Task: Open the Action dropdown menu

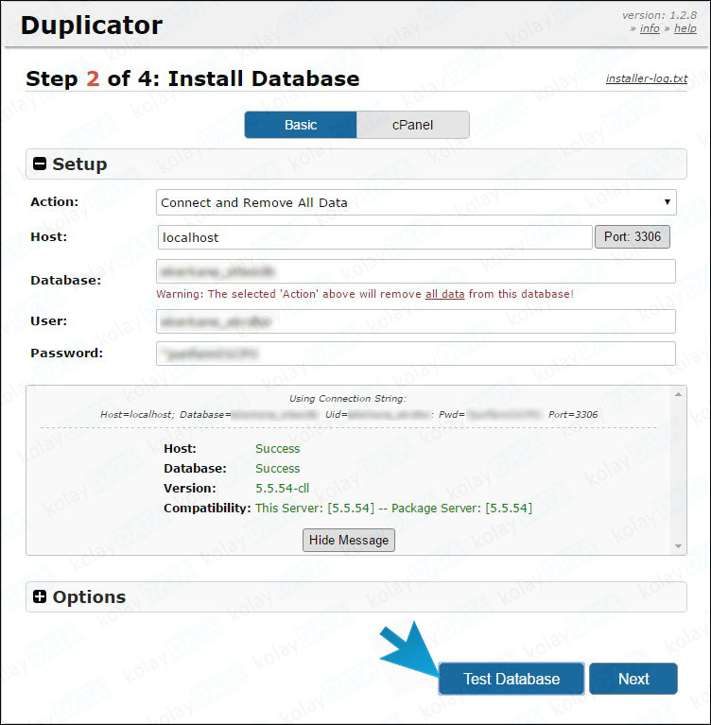Action: (x=416, y=202)
